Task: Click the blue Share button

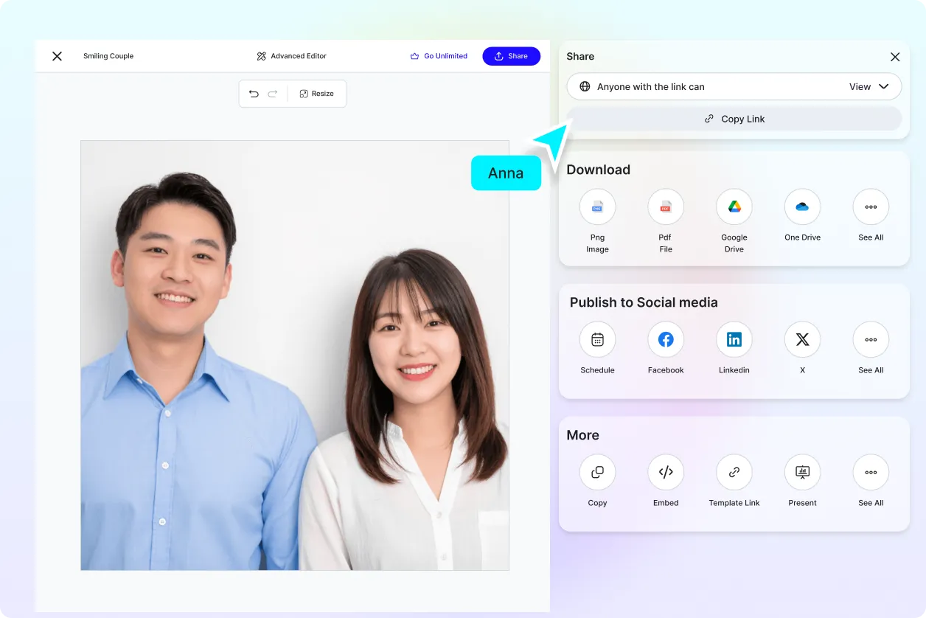Action: pos(511,56)
